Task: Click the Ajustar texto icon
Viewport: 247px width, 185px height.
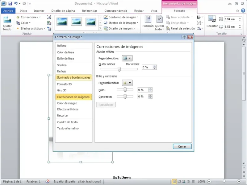Action: (x=159, y=19)
